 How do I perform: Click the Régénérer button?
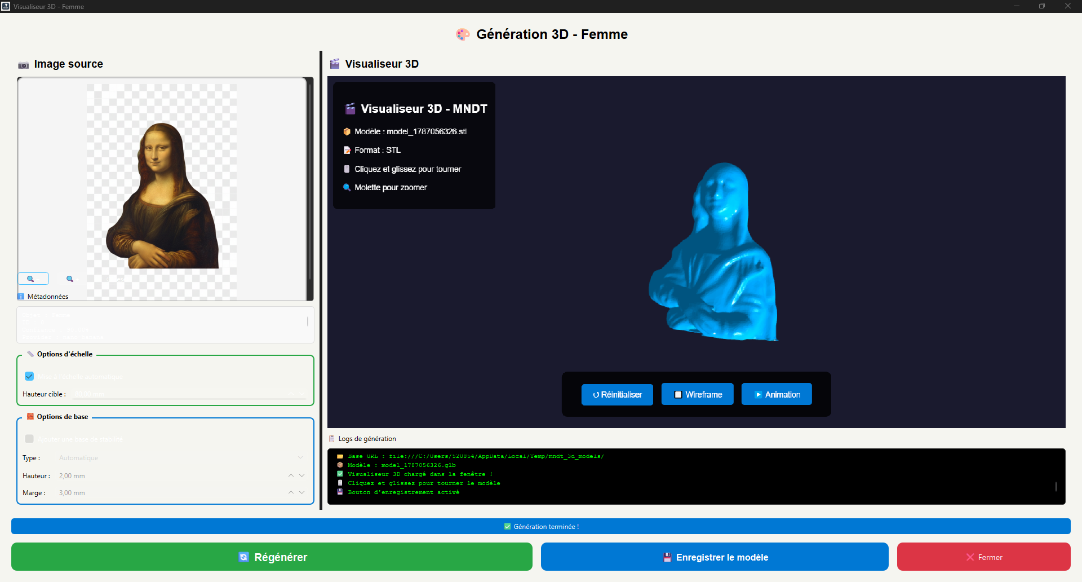point(272,557)
